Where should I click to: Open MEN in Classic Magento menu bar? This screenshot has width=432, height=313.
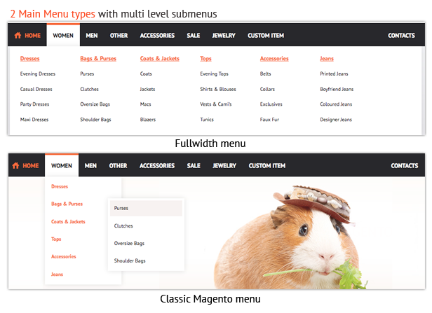(90, 165)
